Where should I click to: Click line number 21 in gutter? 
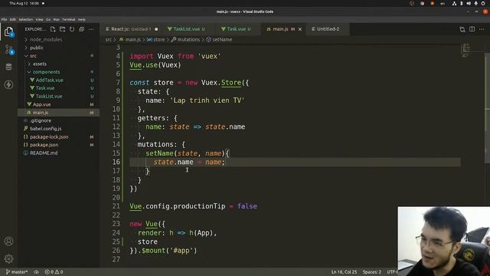(x=116, y=206)
